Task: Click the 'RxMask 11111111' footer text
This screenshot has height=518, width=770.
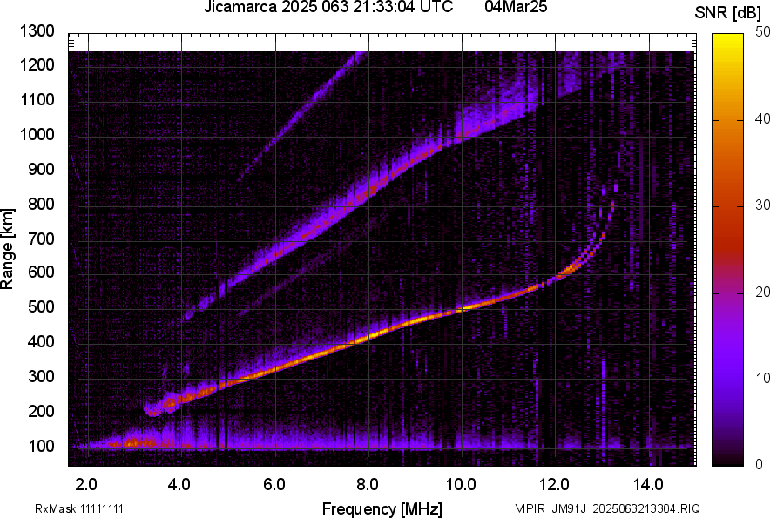Action: (x=79, y=508)
